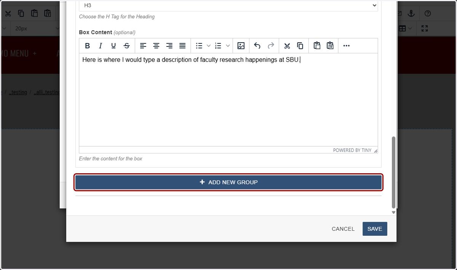Toggle fullscreen in background editor toolbar
This screenshot has height=270, width=457.
point(425,29)
